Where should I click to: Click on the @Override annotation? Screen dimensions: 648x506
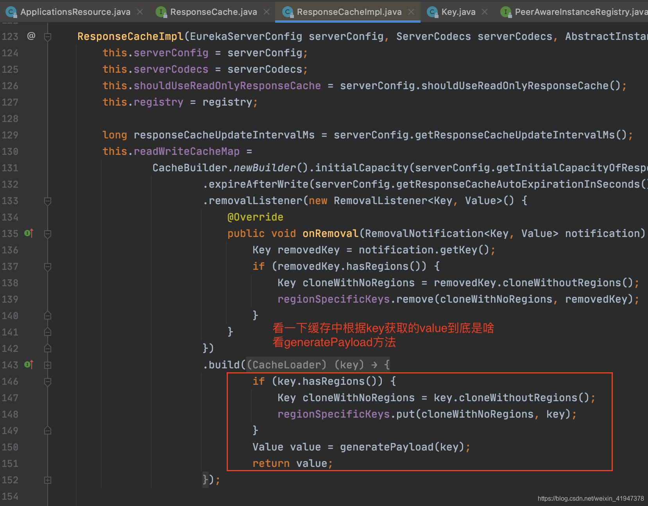[x=255, y=217]
